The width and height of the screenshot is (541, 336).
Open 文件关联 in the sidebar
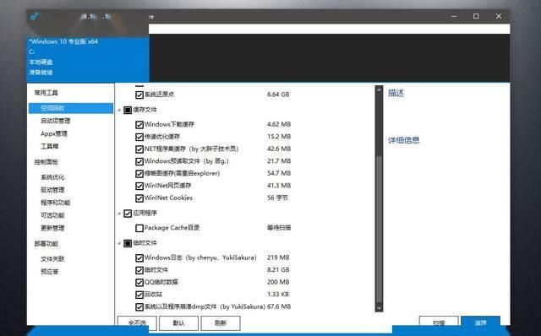click(52, 259)
